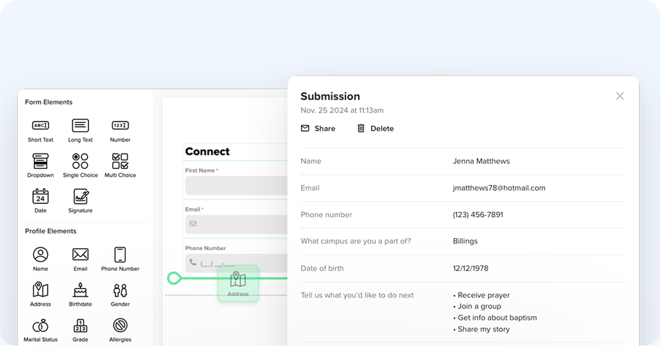Click the green drop indicator circle handle

[x=174, y=278]
